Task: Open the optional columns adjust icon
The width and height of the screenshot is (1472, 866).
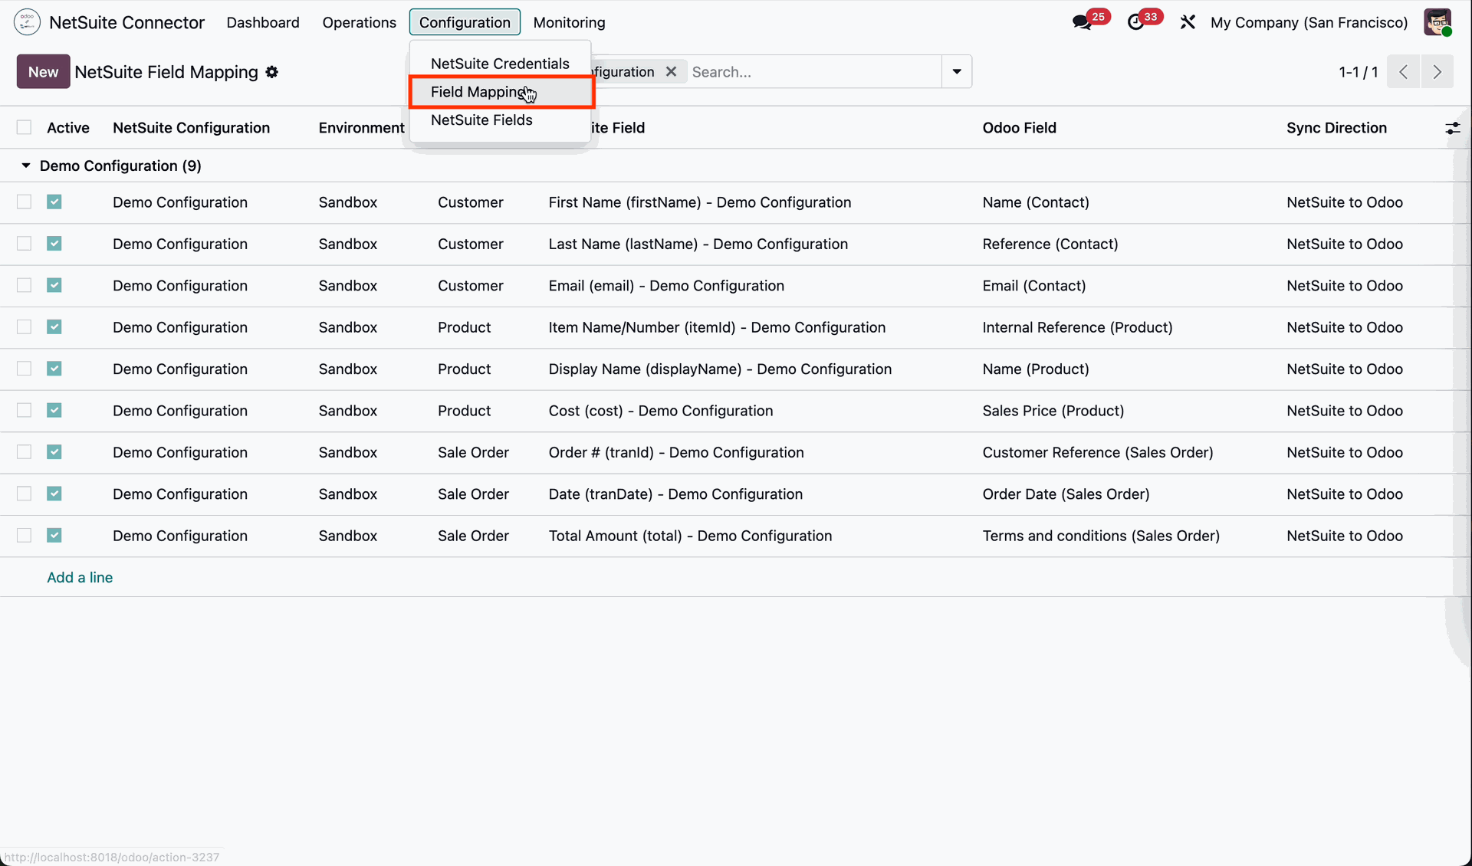Action: coord(1452,128)
